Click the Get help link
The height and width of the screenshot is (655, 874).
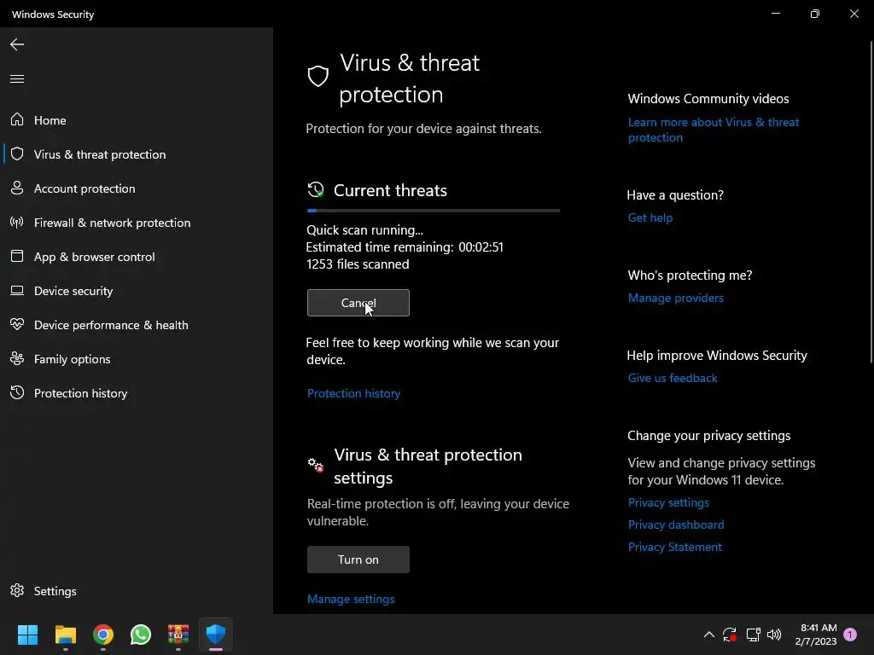[650, 217]
